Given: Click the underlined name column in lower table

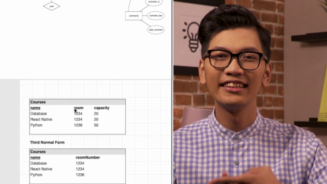Looking at the screenshot, I should 35,157.
